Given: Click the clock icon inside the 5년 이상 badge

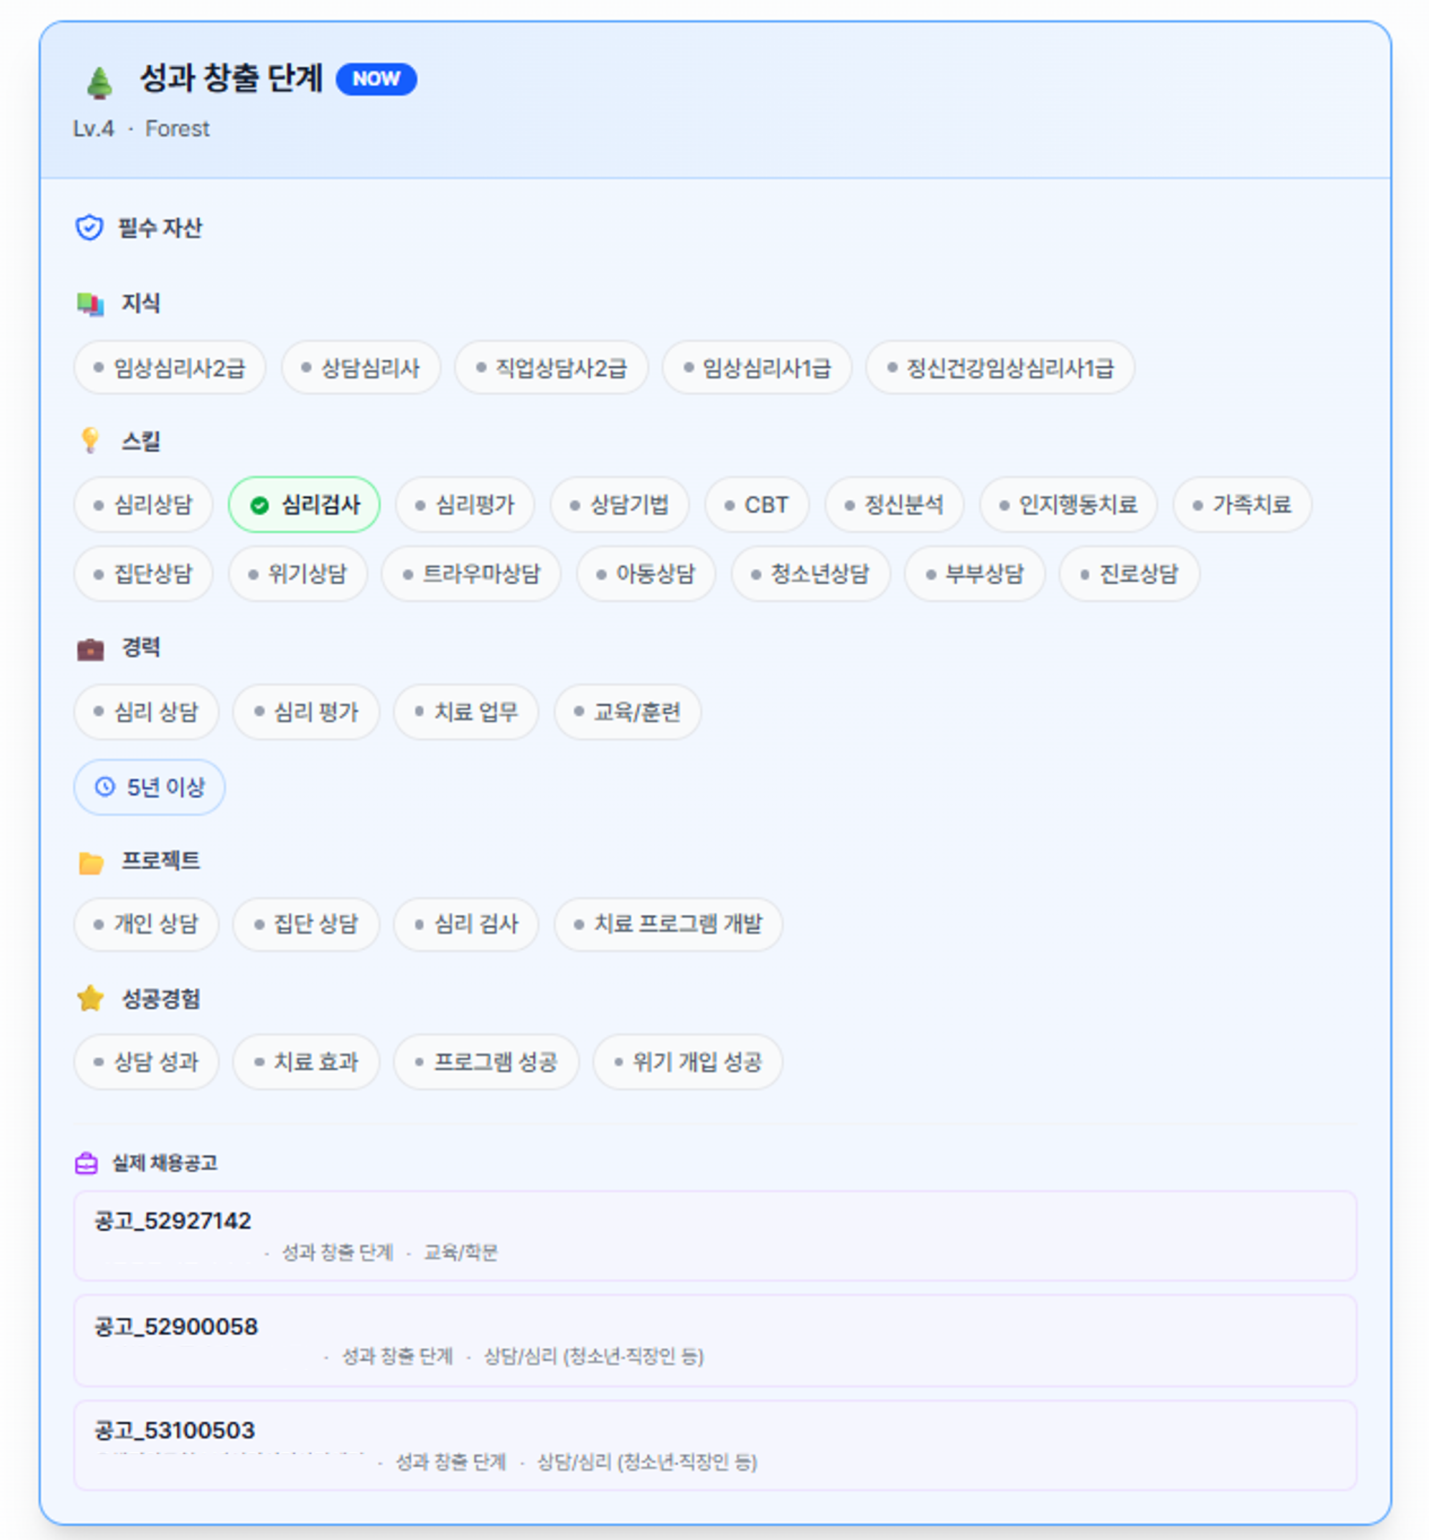Looking at the screenshot, I should (105, 786).
